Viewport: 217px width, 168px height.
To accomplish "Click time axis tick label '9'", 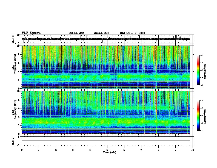I will (175, 150).
